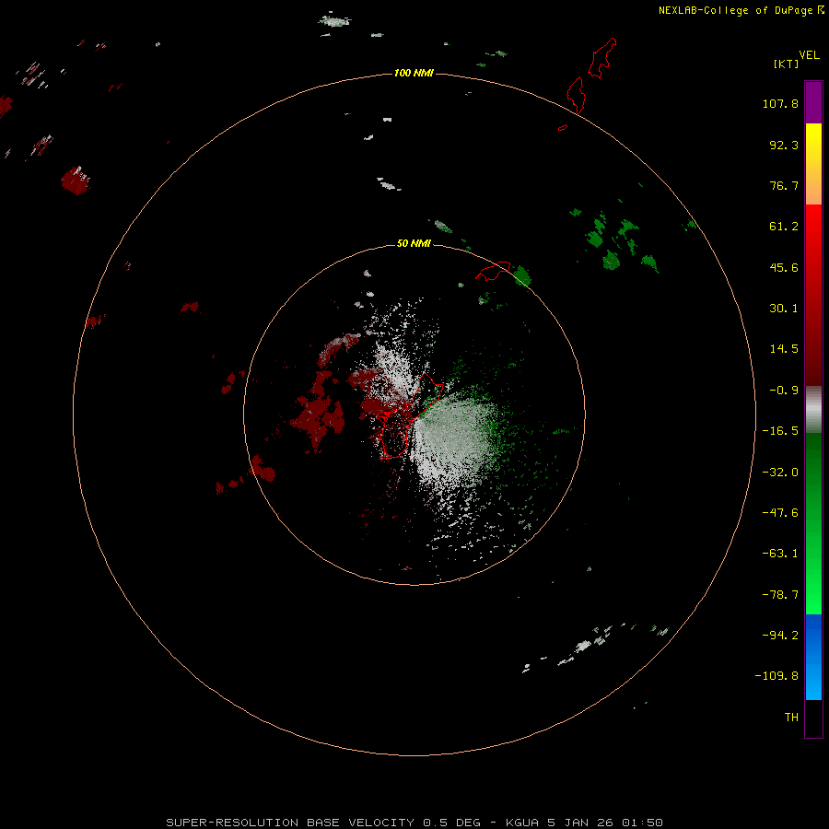
Task: Click the 50 NMI range ring label
Action: (414, 243)
